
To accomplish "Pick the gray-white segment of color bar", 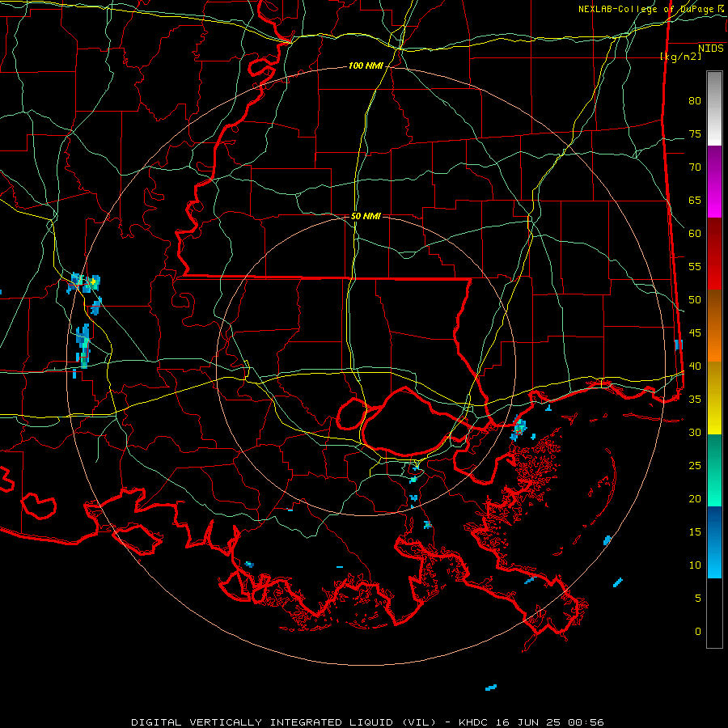I will [714, 108].
